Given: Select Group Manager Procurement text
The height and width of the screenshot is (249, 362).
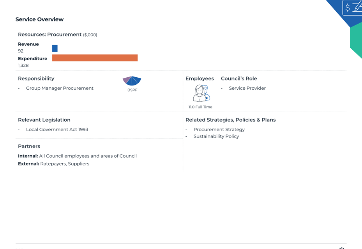Looking at the screenshot, I should pyautogui.click(x=60, y=88).
